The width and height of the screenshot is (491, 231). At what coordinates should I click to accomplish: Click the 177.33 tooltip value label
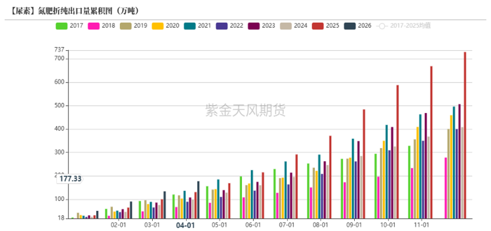tap(70, 179)
